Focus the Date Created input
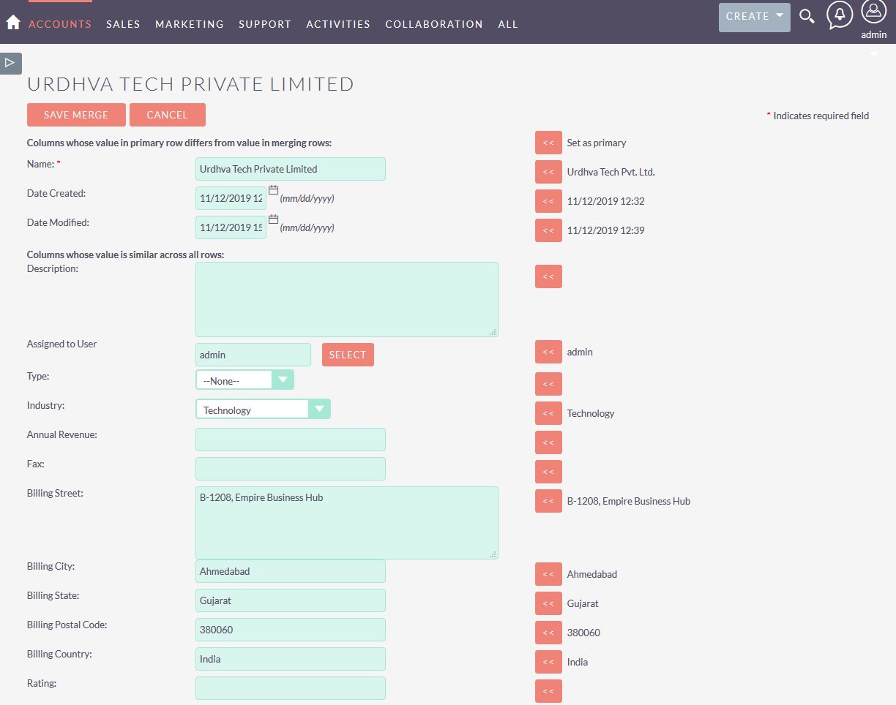The width and height of the screenshot is (896, 705). click(x=231, y=198)
